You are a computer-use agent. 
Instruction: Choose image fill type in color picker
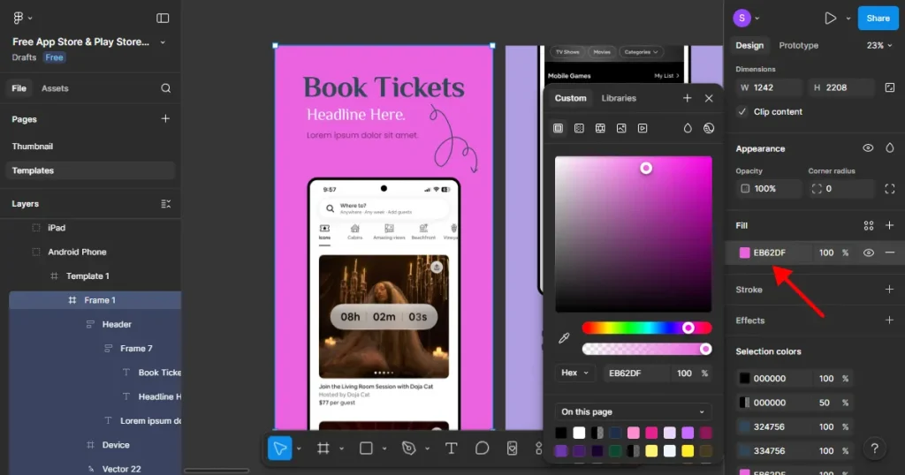tap(621, 128)
